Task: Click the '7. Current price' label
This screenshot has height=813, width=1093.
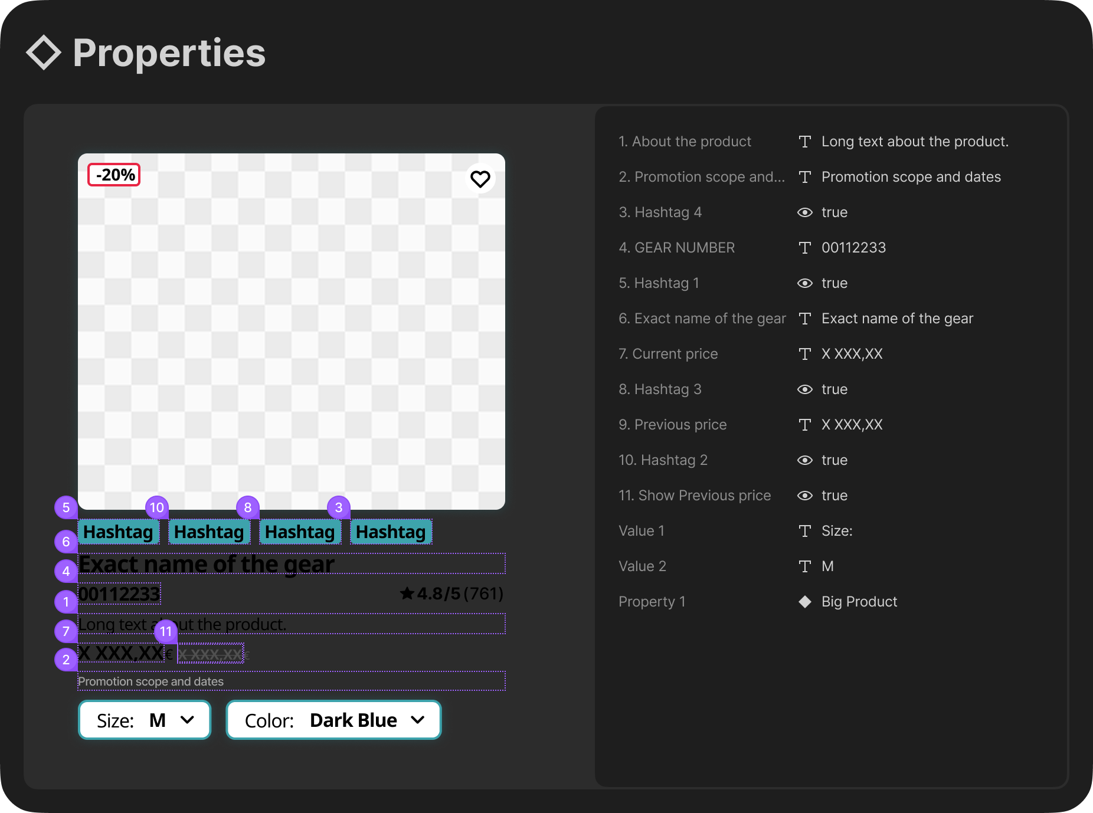Action: tap(668, 354)
